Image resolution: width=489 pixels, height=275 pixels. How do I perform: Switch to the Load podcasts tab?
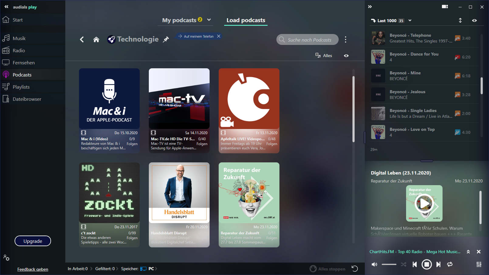pyautogui.click(x=246, y=20)
